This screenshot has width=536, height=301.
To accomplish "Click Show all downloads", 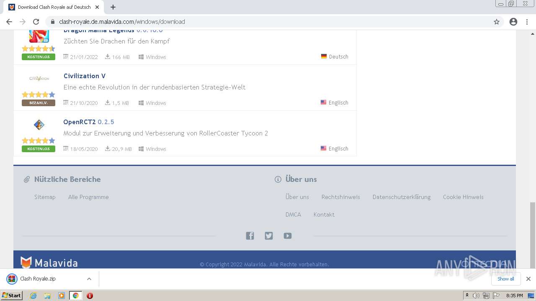I will (506, 279).
